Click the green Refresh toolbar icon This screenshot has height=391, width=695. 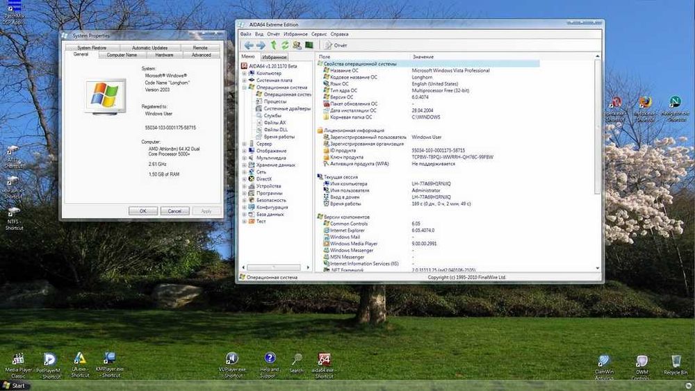(x=285, y=45)
